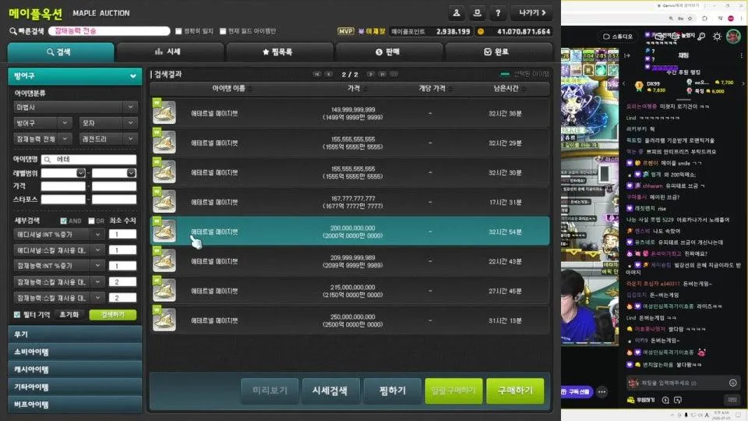Open the help question mark icon
The width and height of the screenshot is (748, 421).
click(x=498, y=13)
